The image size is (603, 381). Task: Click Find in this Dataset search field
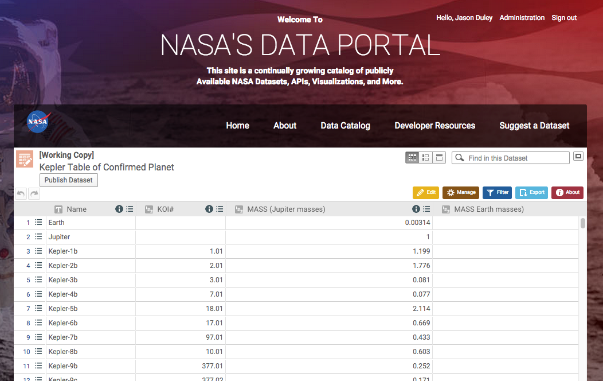pos(510,158)
